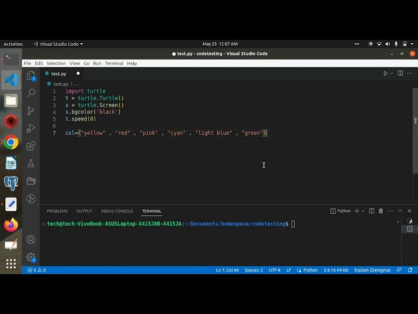
Task: Open the Run and Debug view
Action: pos(31,128)
